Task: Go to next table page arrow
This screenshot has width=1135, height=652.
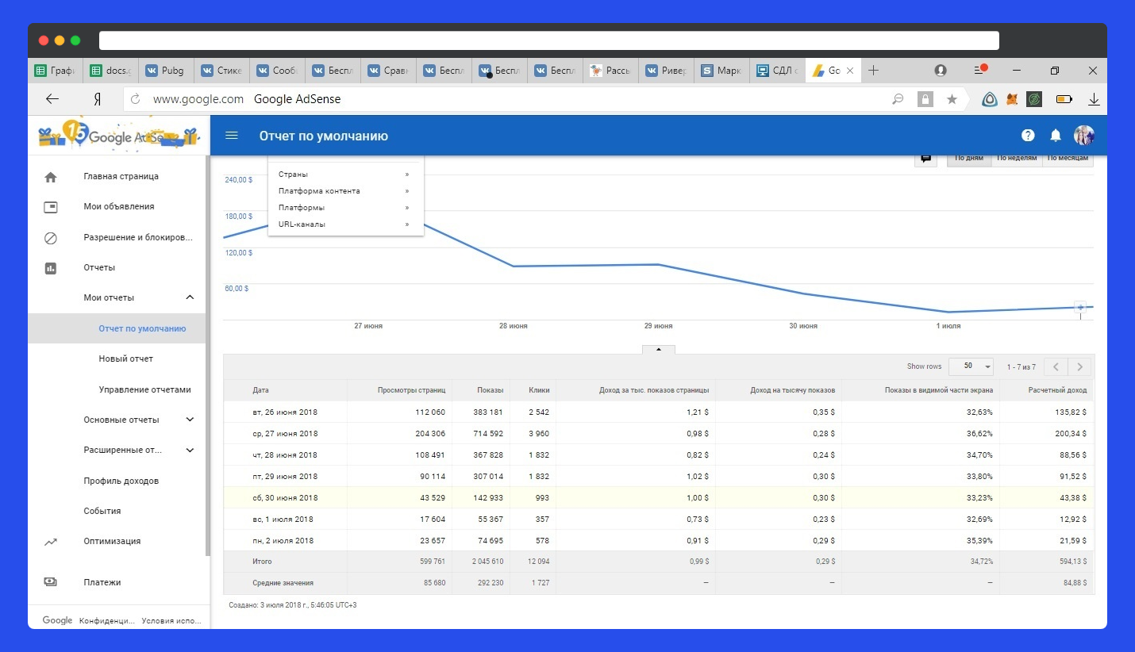Action: tap(1079, 366)
